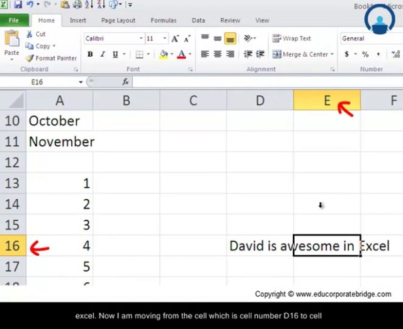403x329 pixels.
Task: Switch to the Formulas tab
Action: (x=164, y=20)
